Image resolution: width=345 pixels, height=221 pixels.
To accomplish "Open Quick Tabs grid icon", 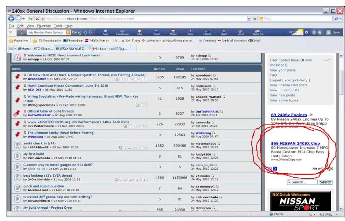I will (x=11, y=48).
